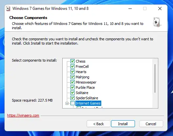Select the Purble Place label in the list

85,87
